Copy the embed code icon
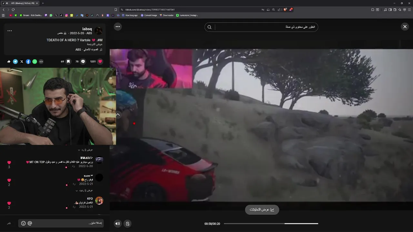Image resolution: width=413 pixels, height=232 pixels. [x=41, y=62]
